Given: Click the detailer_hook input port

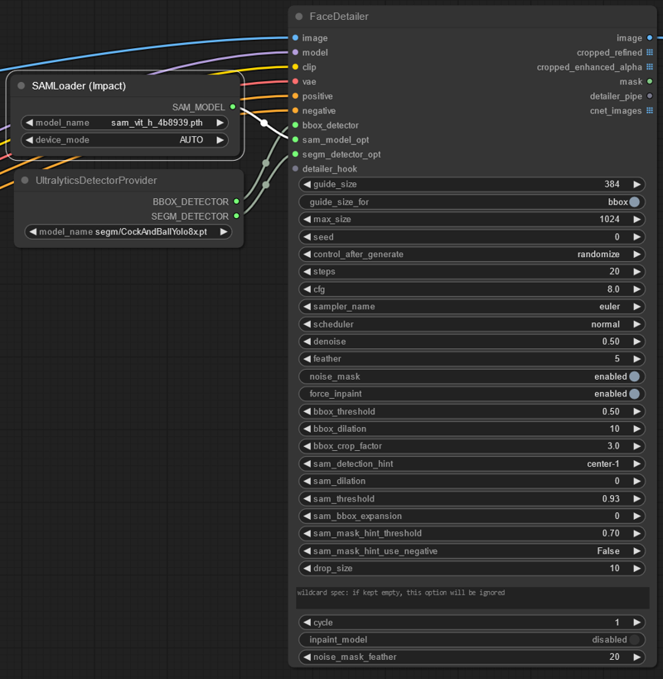Looking at the screenshot, I should click(295, 169).
